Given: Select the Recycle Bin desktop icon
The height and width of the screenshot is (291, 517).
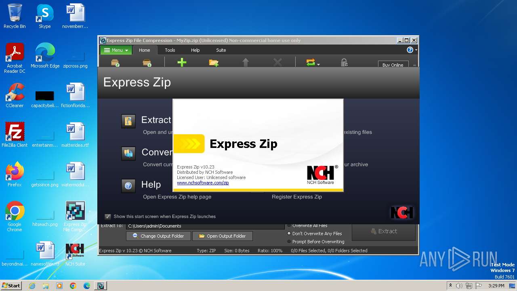Looking at the screenshot, I should 15,16.
